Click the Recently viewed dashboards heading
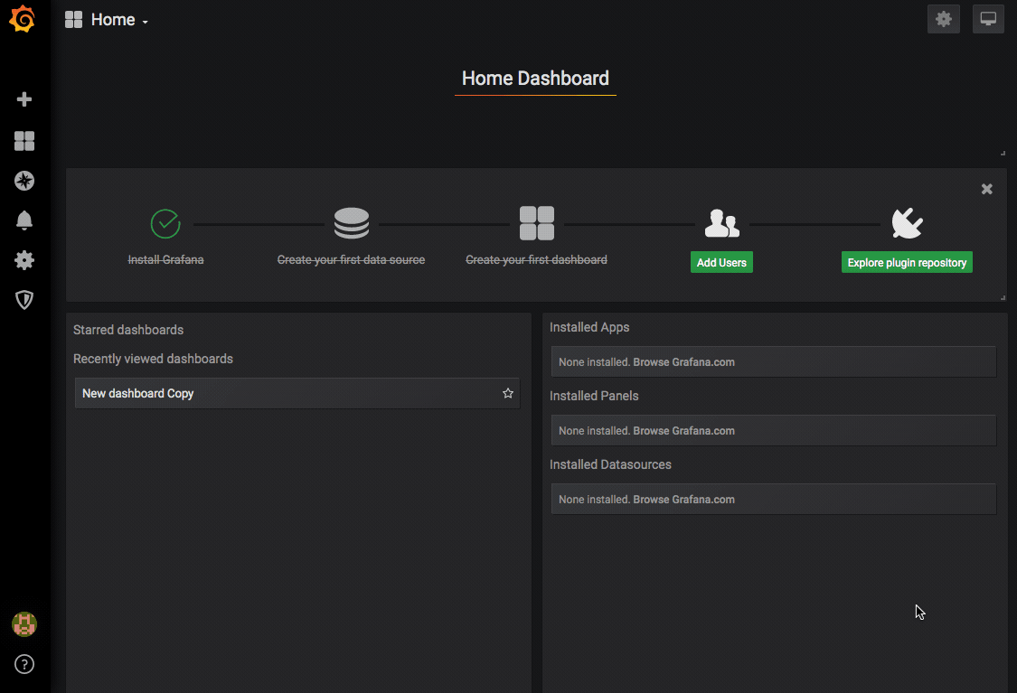This screenshot has width=1017, height=693. coord(153,359)
